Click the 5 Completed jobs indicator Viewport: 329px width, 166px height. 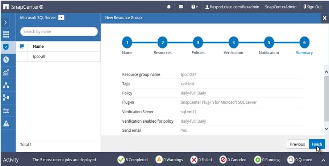click(x=132, y=160)
